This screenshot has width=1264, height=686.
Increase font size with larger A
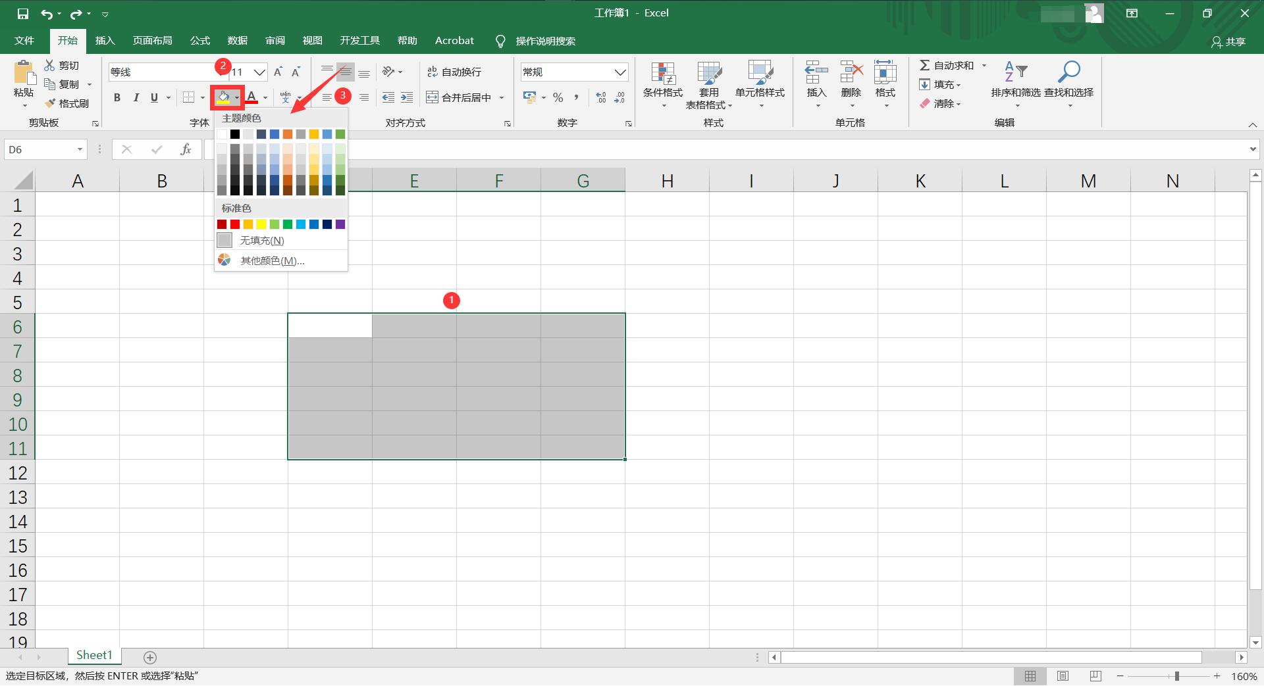click(278, 72)
